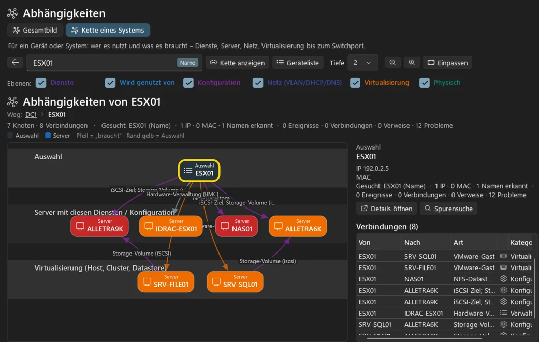The width and height of the screenshot is (539, 342).
Task: Click the Verbindungen (8) heading
Action: (387, 227)
